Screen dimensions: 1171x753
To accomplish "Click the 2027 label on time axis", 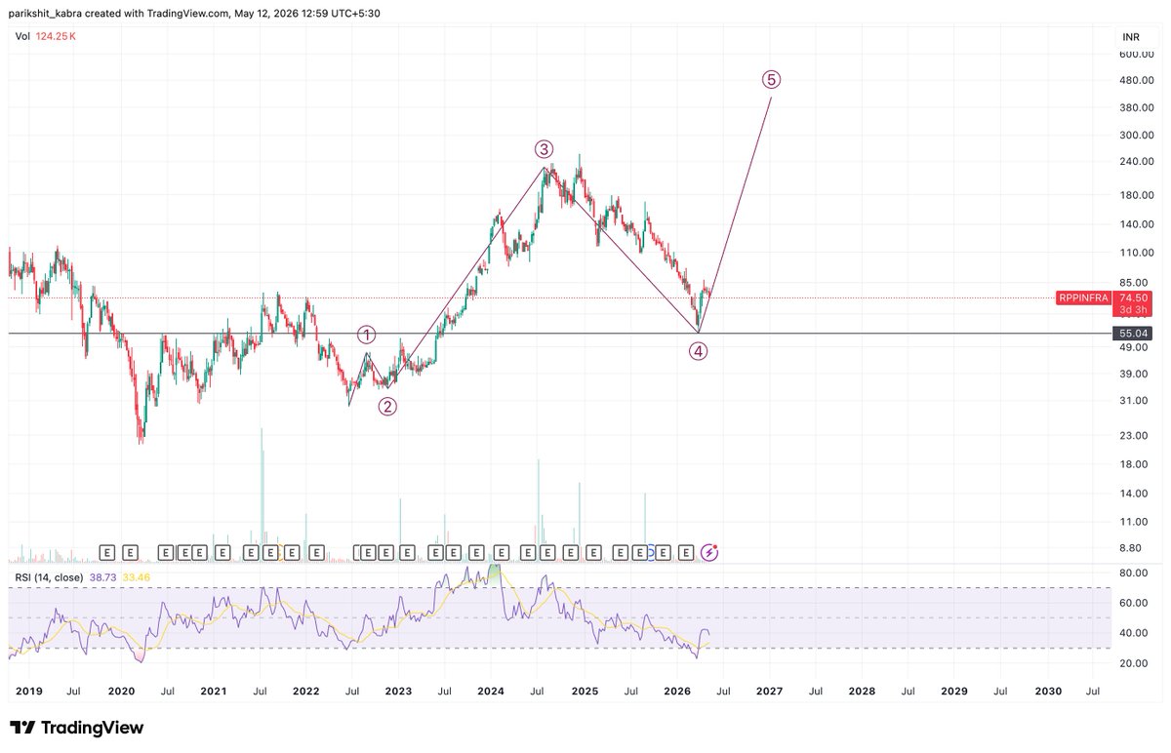I will 769,691.
